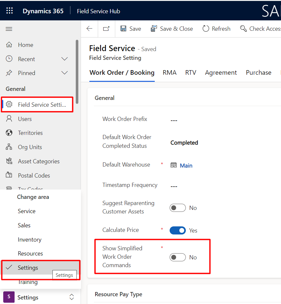Click the back arrow in command bar
The image size is (281, 304).
pyautogui.click(x=89, y=29)
